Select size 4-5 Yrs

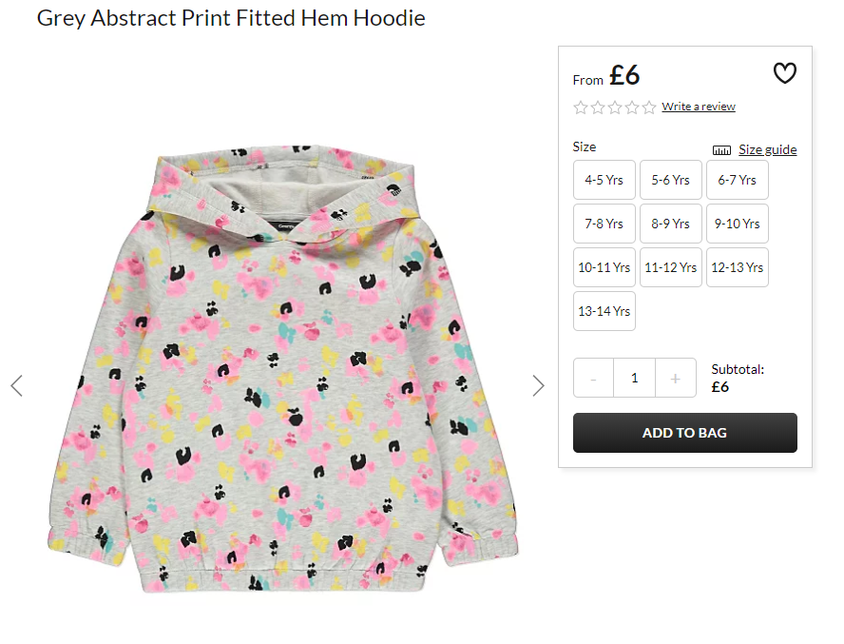[604, 180]
